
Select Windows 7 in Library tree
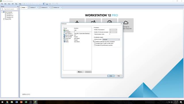point(9,14)
